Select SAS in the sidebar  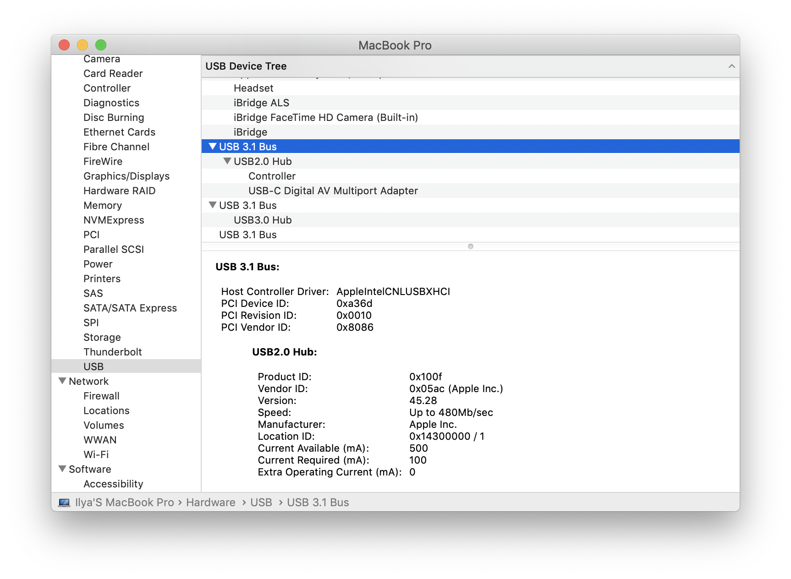pos(93,293)
